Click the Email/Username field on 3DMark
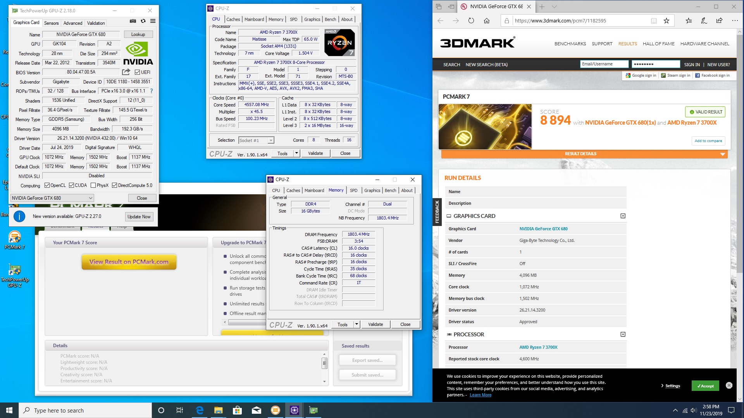This screenshot has height=418, width=744. (604, 64)
